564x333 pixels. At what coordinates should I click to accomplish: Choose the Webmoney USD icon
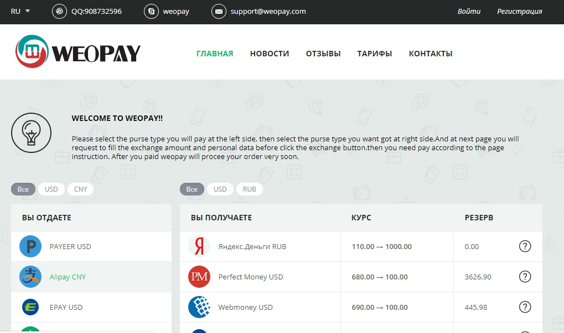coord(199,307)
